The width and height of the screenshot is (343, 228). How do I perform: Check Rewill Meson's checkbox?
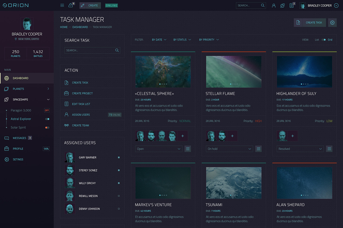(x=119, y=196)
